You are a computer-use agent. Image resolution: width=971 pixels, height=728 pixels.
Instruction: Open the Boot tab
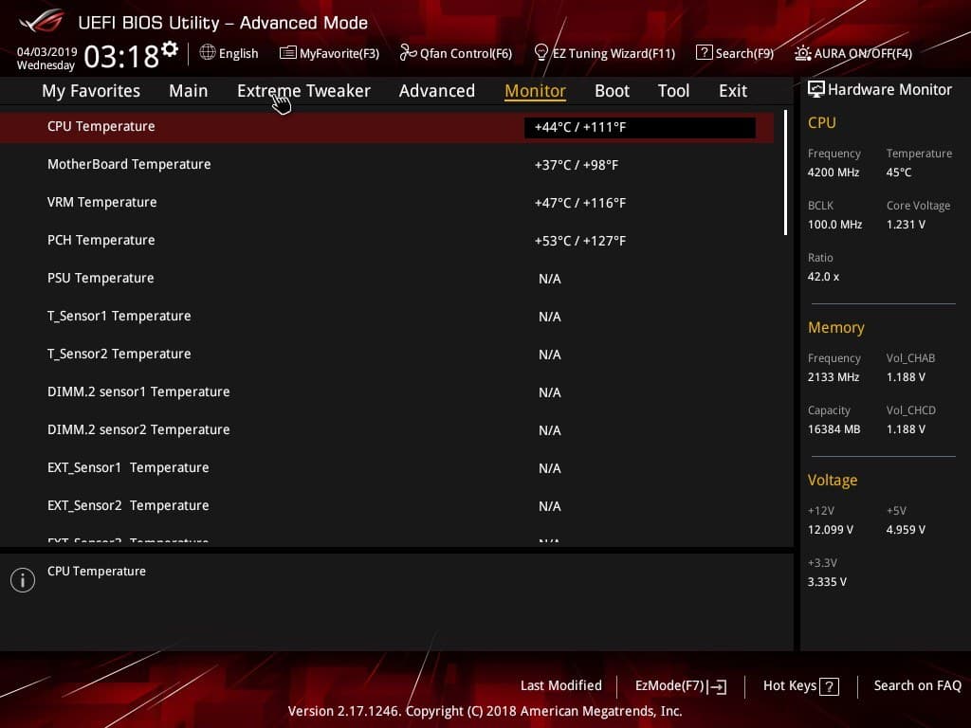(612, 91)
